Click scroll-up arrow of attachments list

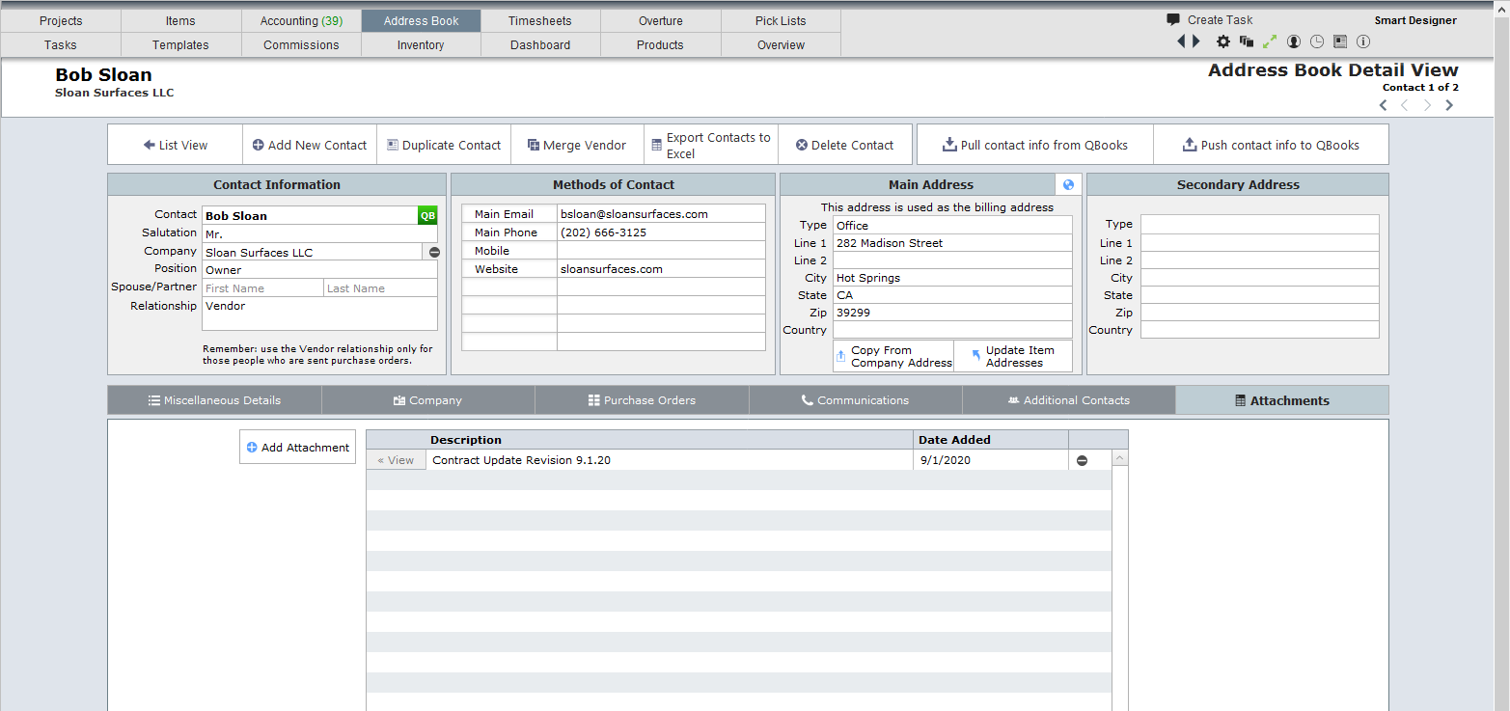(1120, 459)
